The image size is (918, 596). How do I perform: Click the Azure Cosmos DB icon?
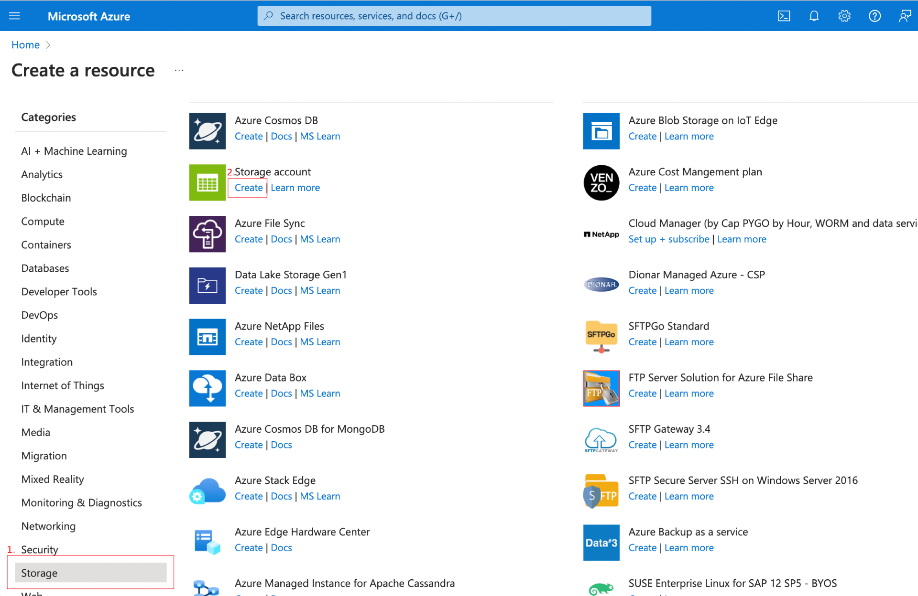pos(207,131)
